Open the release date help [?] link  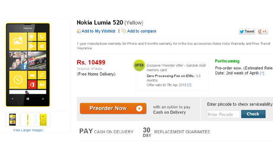[262, 73]
